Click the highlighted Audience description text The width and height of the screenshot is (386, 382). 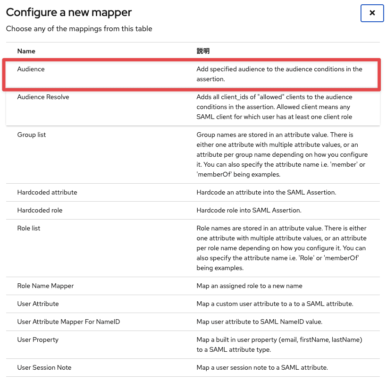tap(279, 74)
